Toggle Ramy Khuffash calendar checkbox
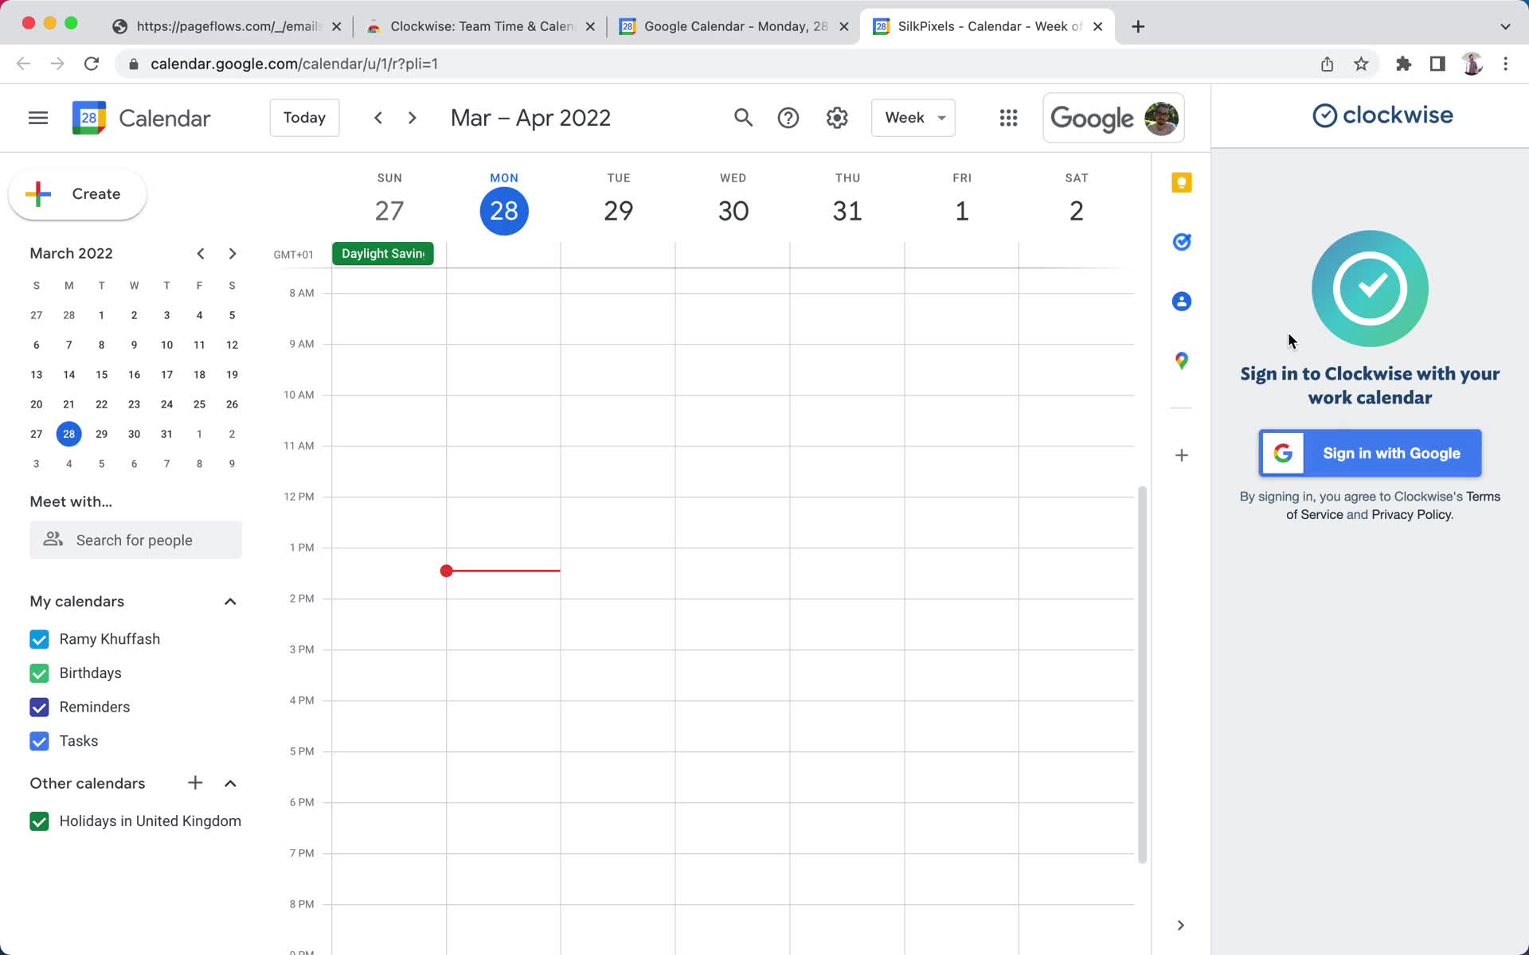1529x955 pixels. coord(39,639)
